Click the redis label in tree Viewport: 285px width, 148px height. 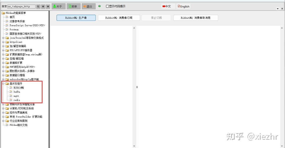(17, 100)
